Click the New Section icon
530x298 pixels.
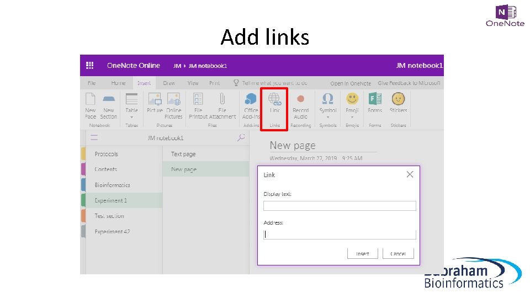tap(109, 99)
